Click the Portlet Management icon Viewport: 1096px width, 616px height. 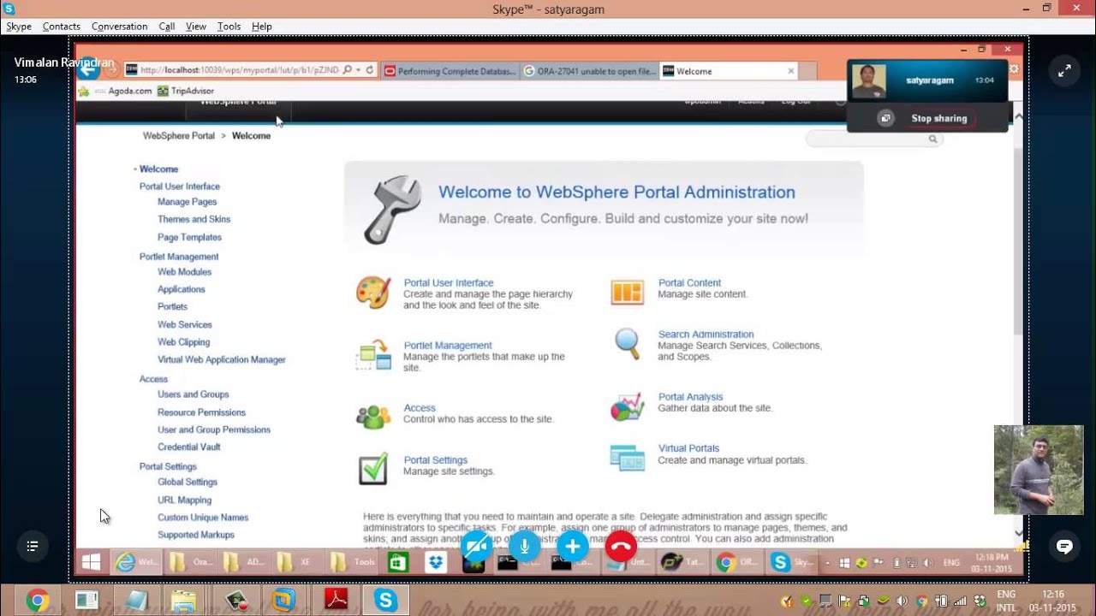pos(373,354)
